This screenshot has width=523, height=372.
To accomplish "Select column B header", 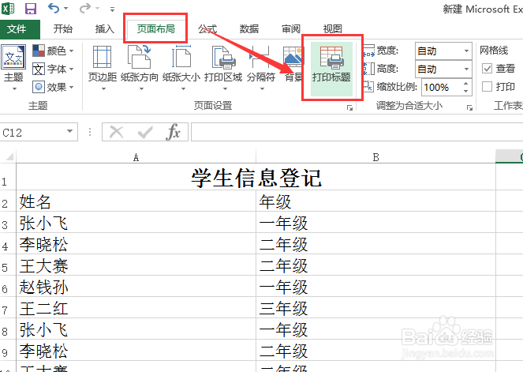I will (x=375, y=157).
